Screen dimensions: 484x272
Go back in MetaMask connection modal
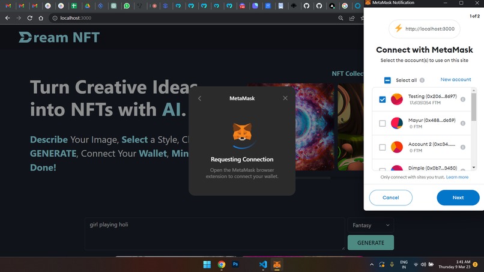[x=199, y=98]
